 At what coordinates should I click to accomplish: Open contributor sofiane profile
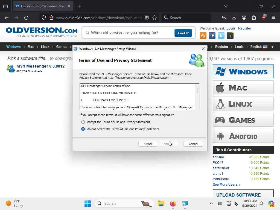pyautogui.click(x=218, y=157)
